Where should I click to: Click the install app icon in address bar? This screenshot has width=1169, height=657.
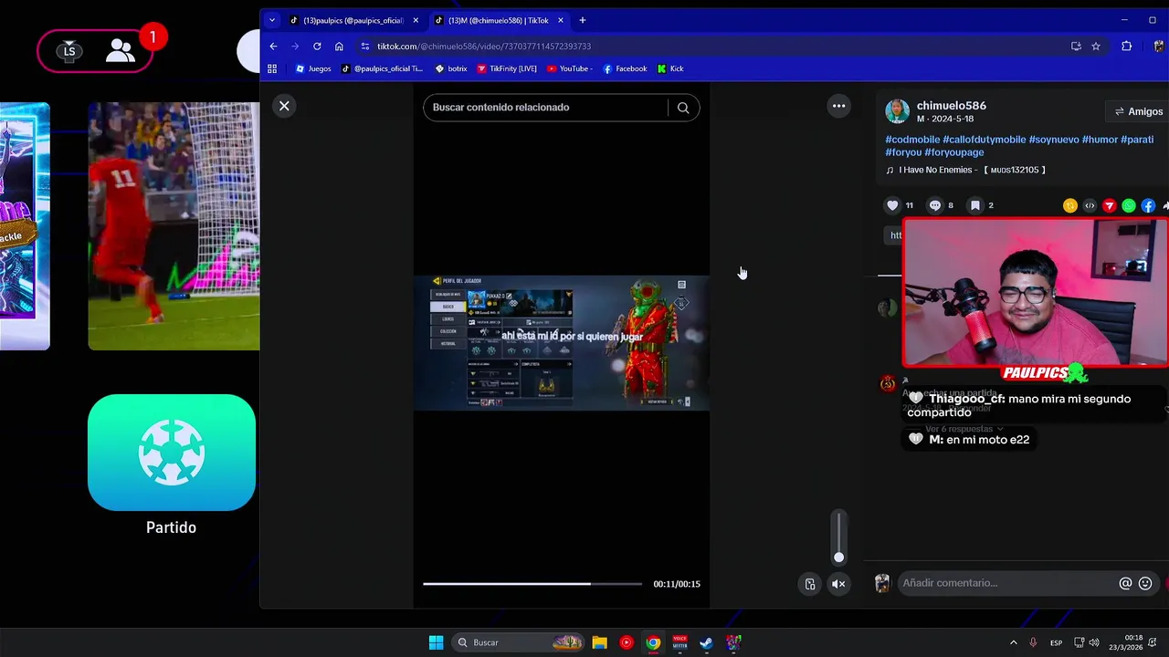1076,47
